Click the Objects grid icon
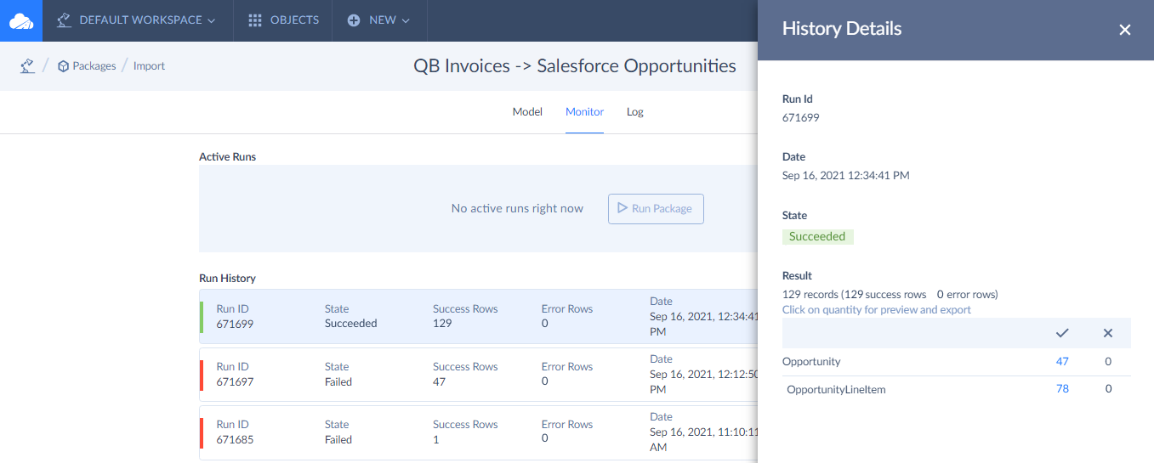Screen dimensions: 1154x463 255,20
